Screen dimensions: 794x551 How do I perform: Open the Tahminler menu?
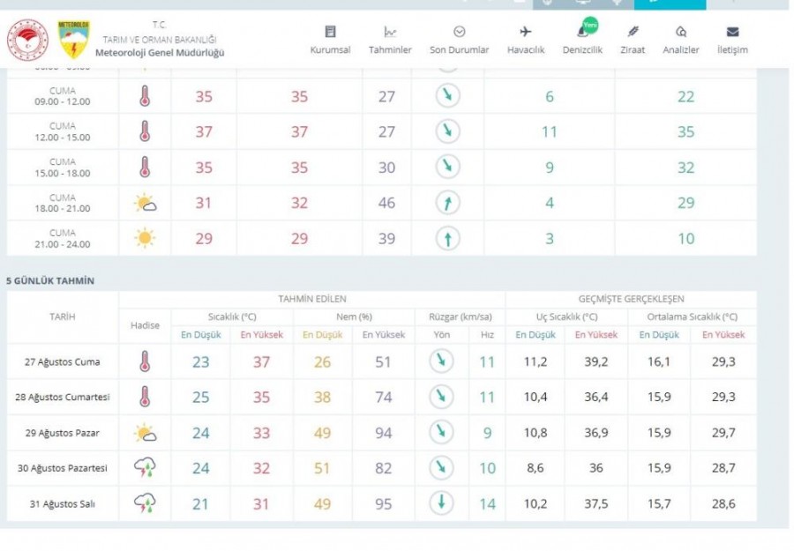(x=389, y=40)
